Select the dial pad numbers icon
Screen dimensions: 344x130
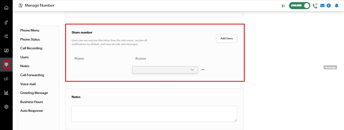6,64
